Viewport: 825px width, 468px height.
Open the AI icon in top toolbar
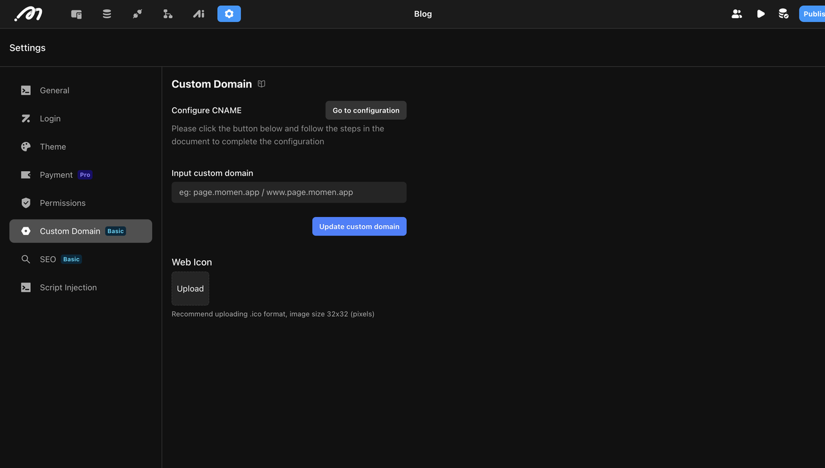(199, 14)
